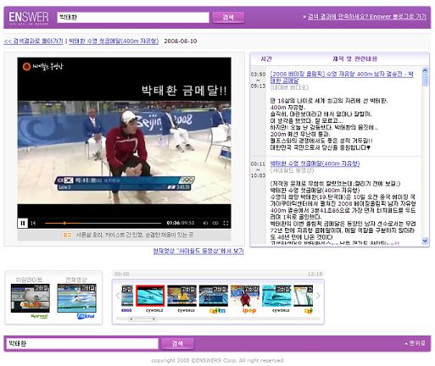Image resolution: width=435 pixels, height=366 pixels.
Task: Open the 박태환 수영 첫금메달(400m 자유형) breadcrumb link
Action: coord(114,42)
